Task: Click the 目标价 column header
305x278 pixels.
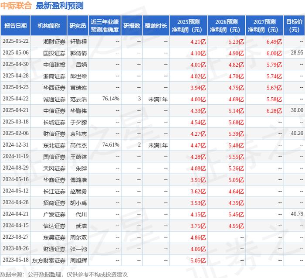Action: point(294,25)
